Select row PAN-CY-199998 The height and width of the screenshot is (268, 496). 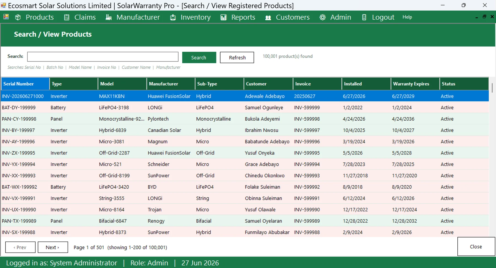[x=245, y=119]
